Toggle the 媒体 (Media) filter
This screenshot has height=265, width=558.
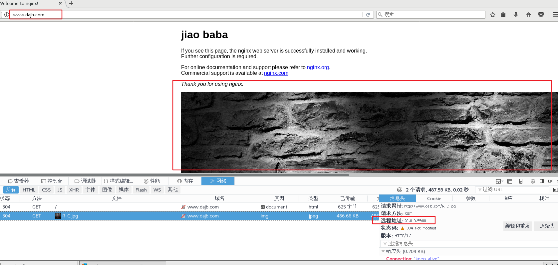click(x=124, y=190)
